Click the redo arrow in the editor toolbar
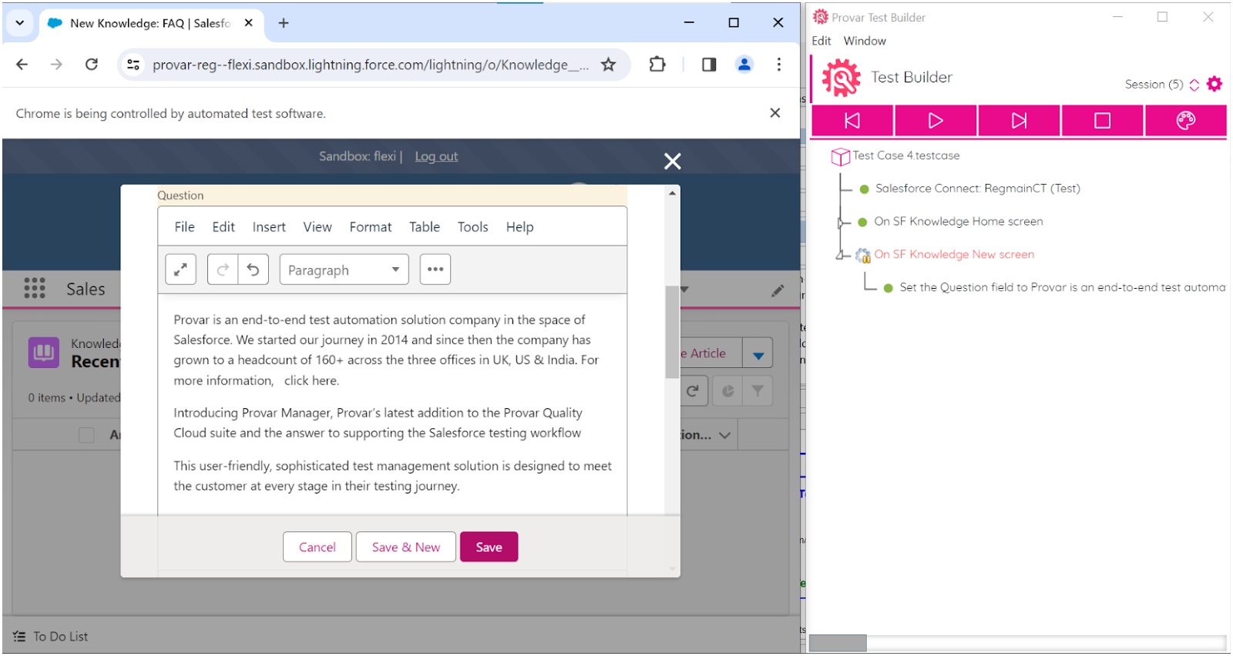 pyautogui.click(x=223, y=269)
